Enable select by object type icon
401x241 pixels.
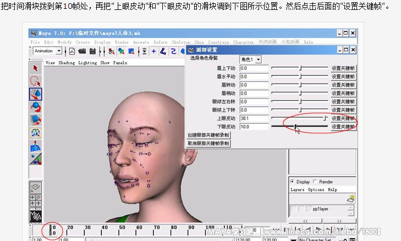121,51
